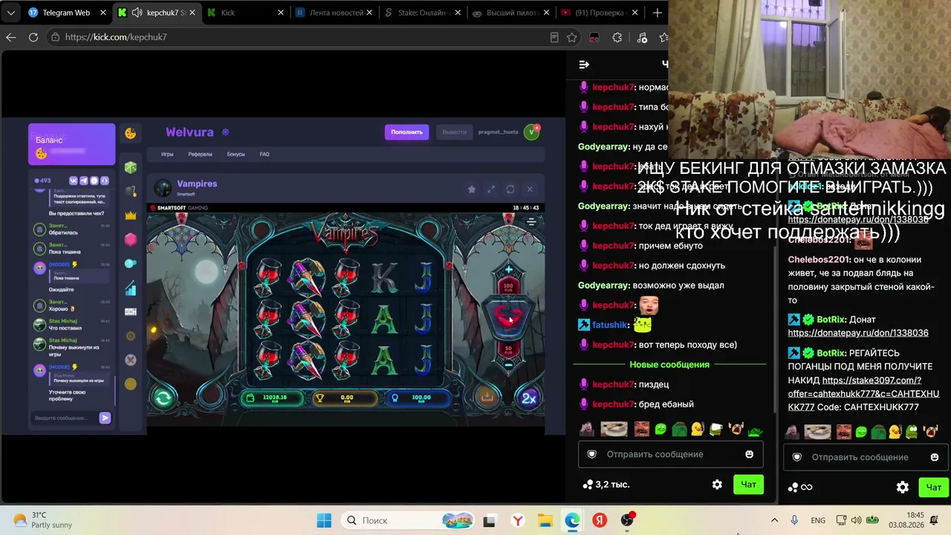Image resolution: width=951 pixels, height=535 pixels.
Task: Send the Welvura chat message
Action: point(105,418)
